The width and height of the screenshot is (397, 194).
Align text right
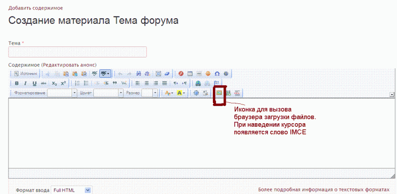(x=156, y=83)
